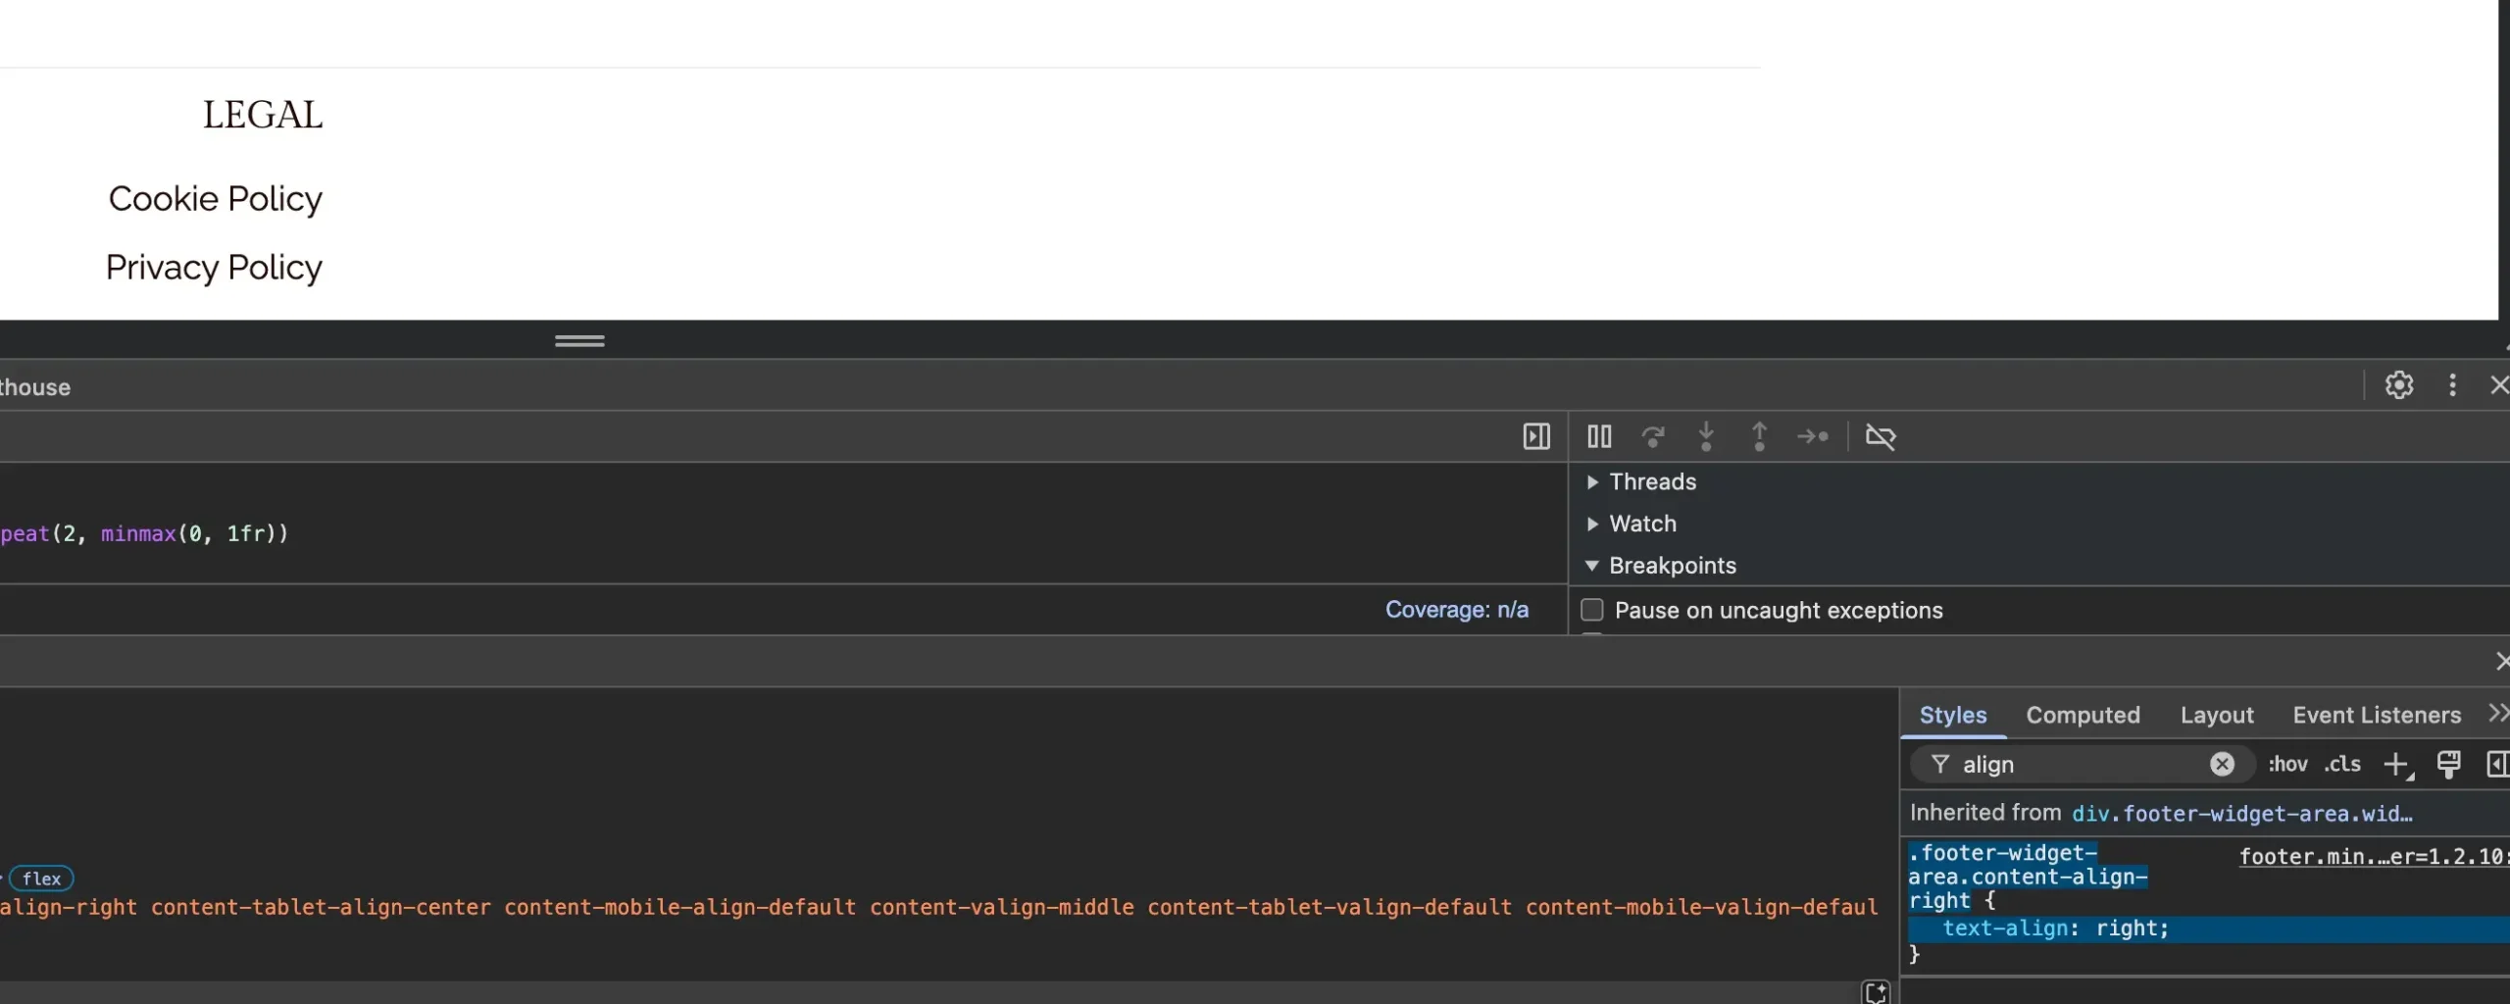
Task: Open DevTools three-dot menu
Action: coord(2452,385)
